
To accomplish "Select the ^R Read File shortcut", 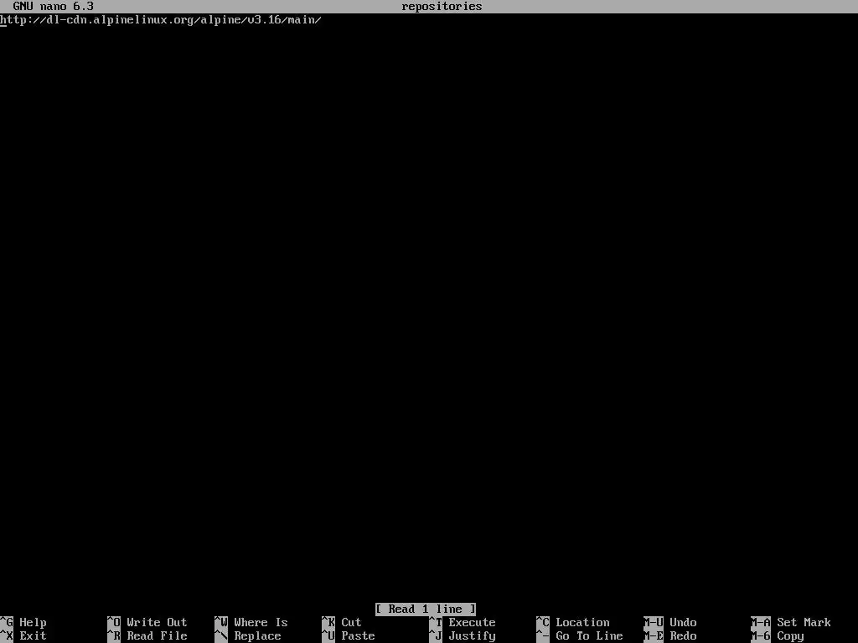I will coord(147,636).
